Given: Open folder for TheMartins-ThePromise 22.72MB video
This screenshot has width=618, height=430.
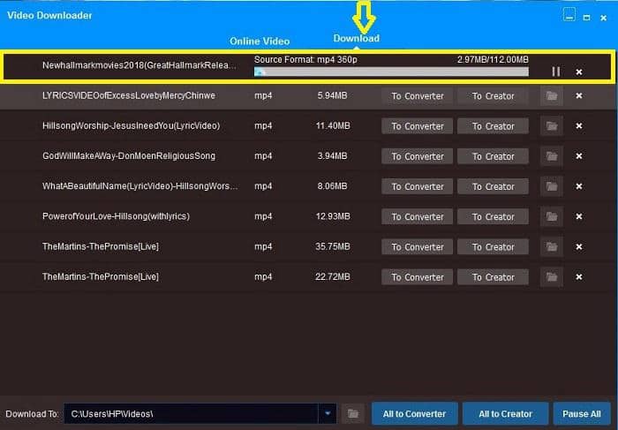Looking at the screenshot, I should (x=552, y=277).
